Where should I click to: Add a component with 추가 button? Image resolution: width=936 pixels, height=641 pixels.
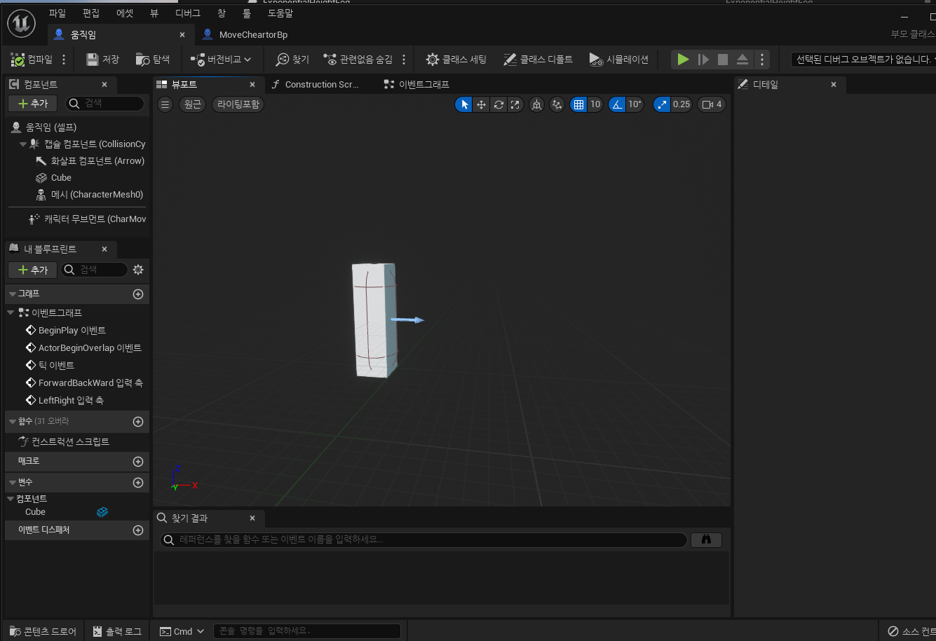(33, 103)
